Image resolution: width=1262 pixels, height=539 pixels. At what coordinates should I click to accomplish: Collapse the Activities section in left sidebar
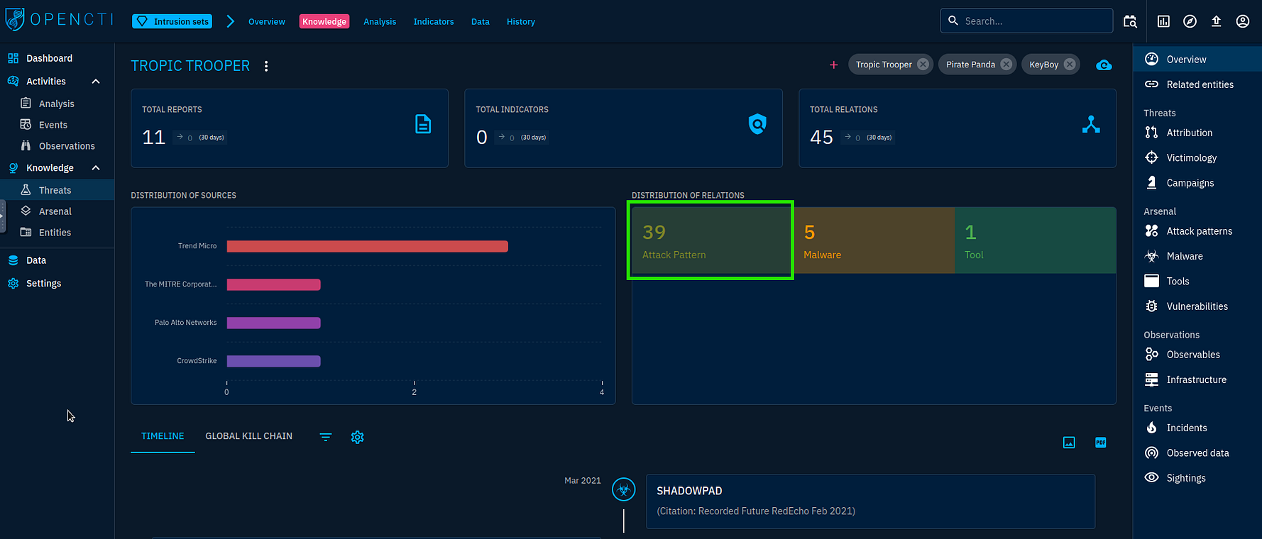coord(96,82)
